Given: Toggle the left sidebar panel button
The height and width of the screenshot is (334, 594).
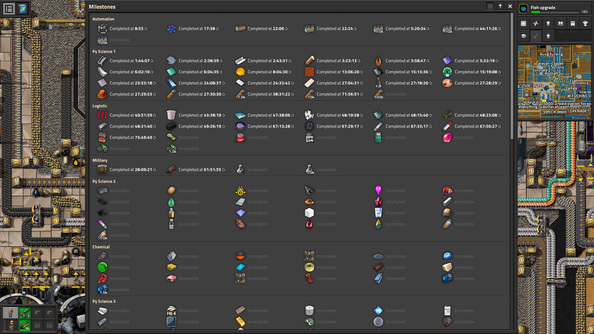Looking at the screenshot, I should point(9,9).
